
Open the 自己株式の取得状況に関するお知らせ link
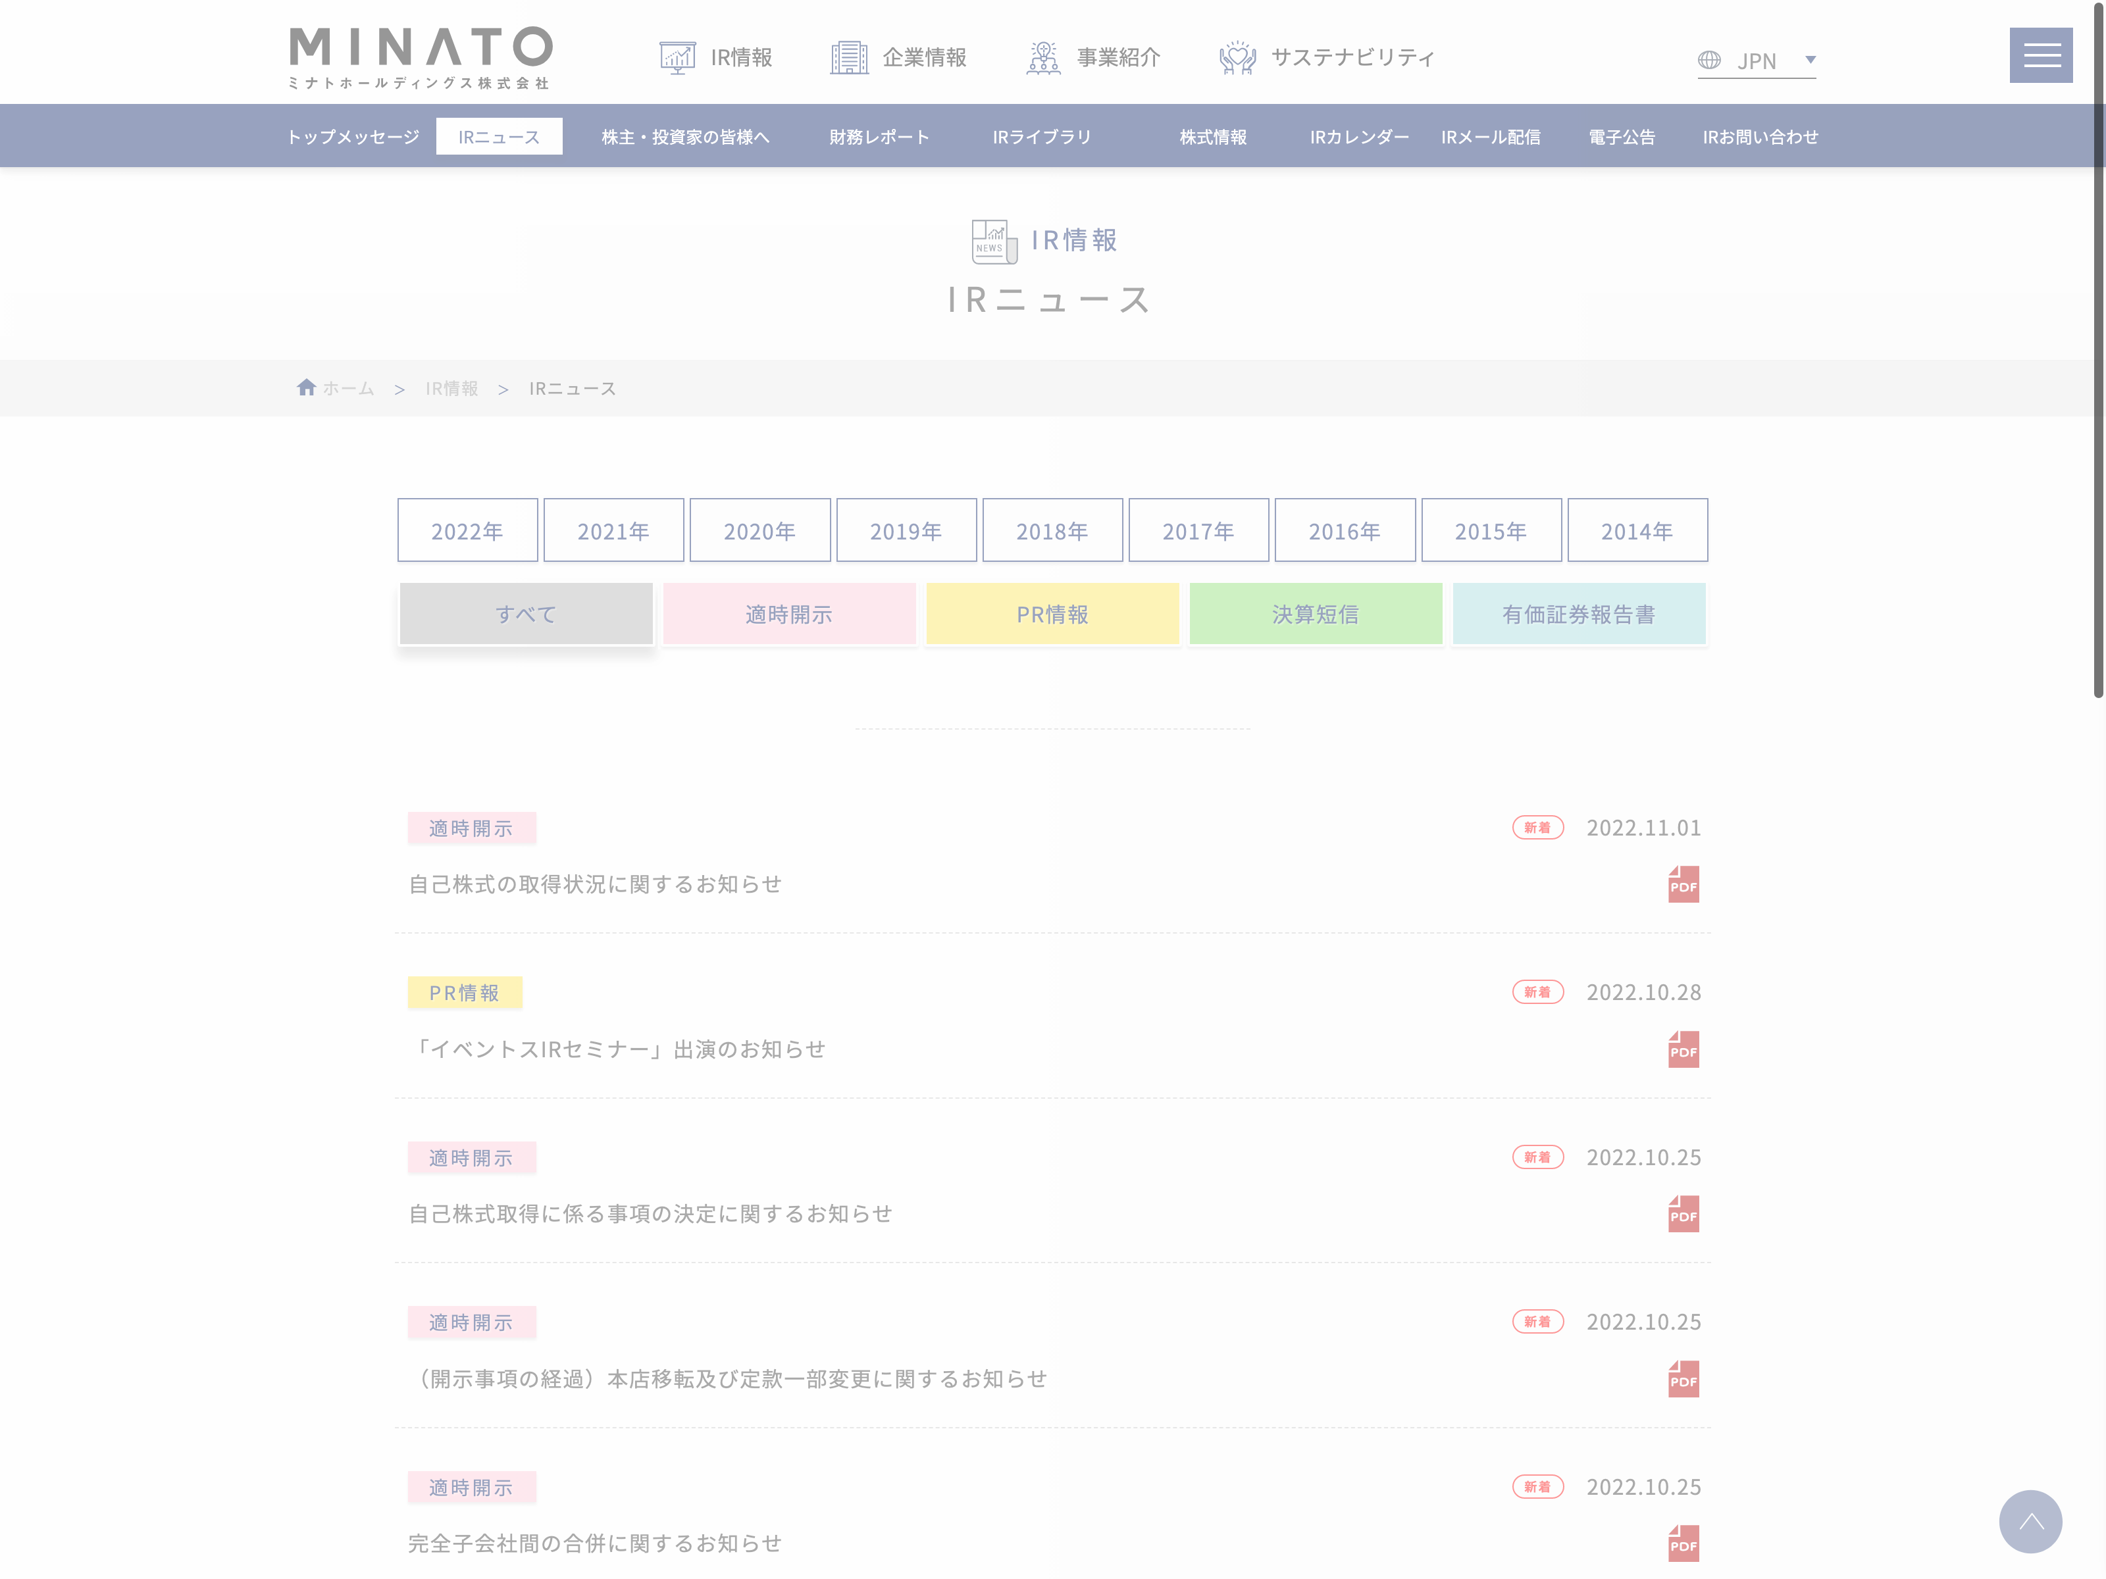coord(595,884)
